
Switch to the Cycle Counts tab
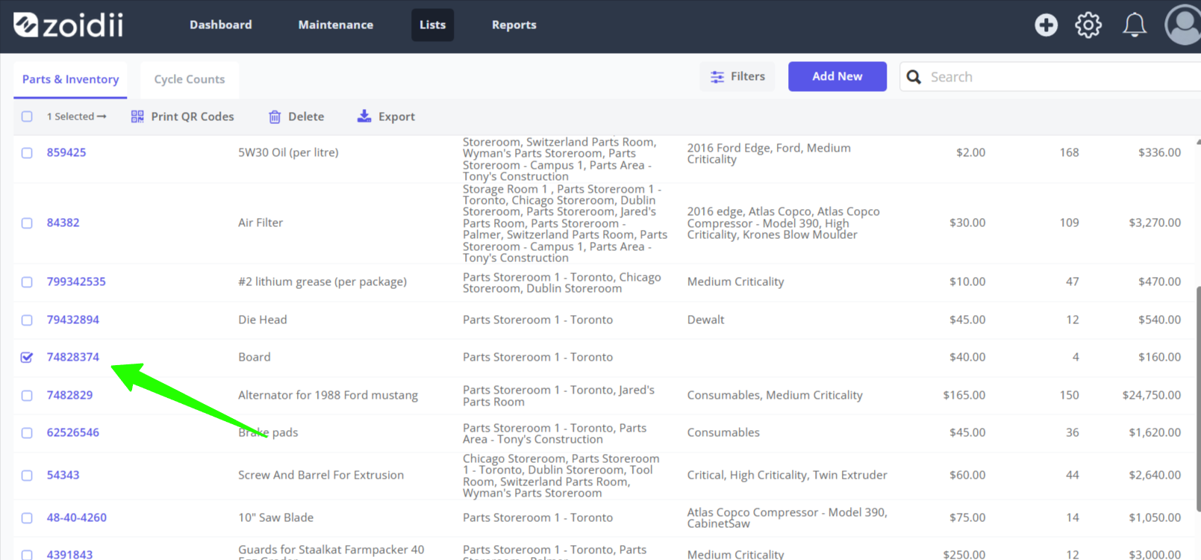(190, 79)
